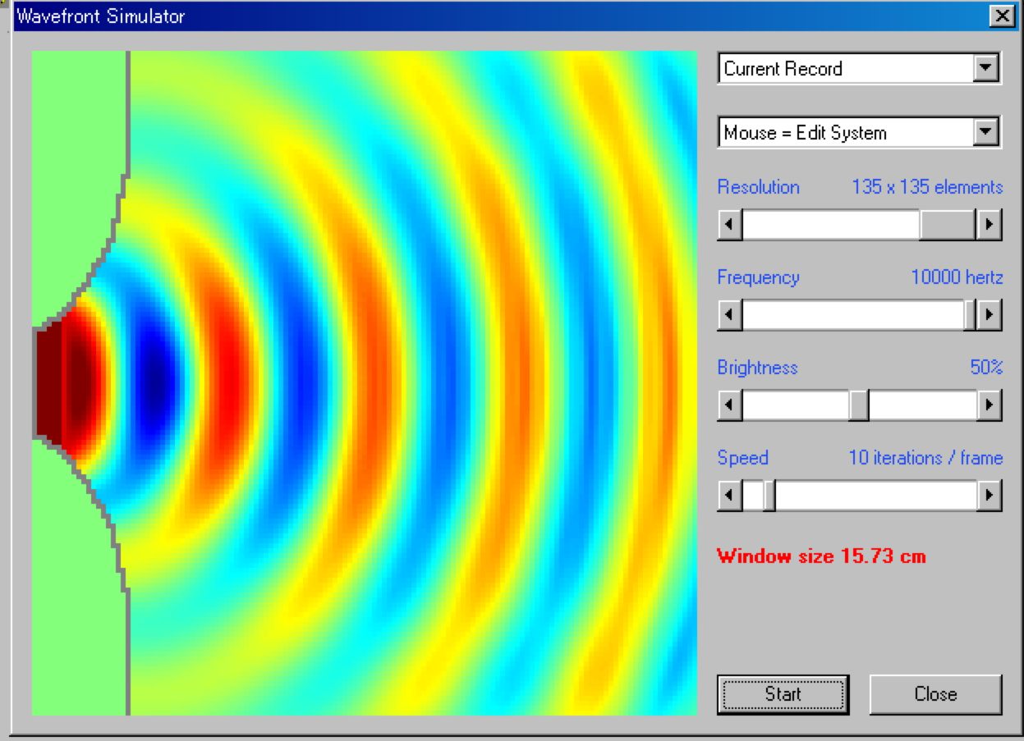Click the Resolution slider thumb
Viewport: 1024px width, 741px height.
click(x=947, y=224)
